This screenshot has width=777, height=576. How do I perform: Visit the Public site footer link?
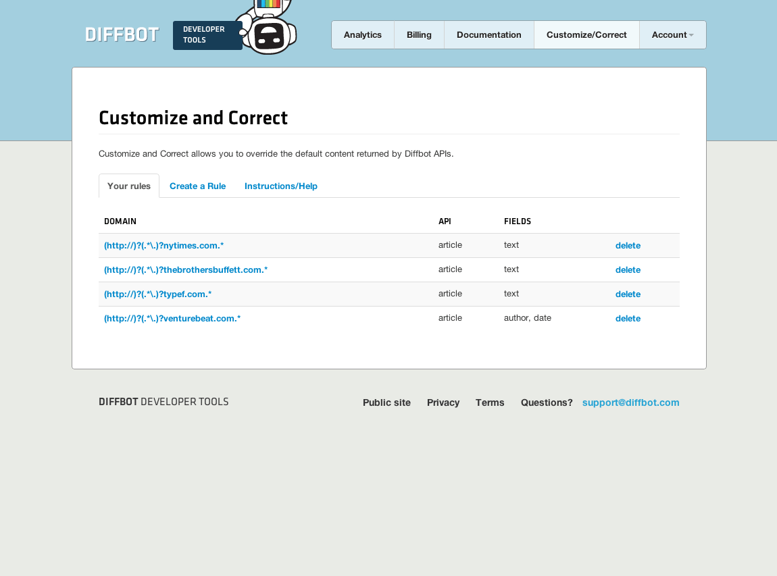pyautogui.click(x=386, y=403)
